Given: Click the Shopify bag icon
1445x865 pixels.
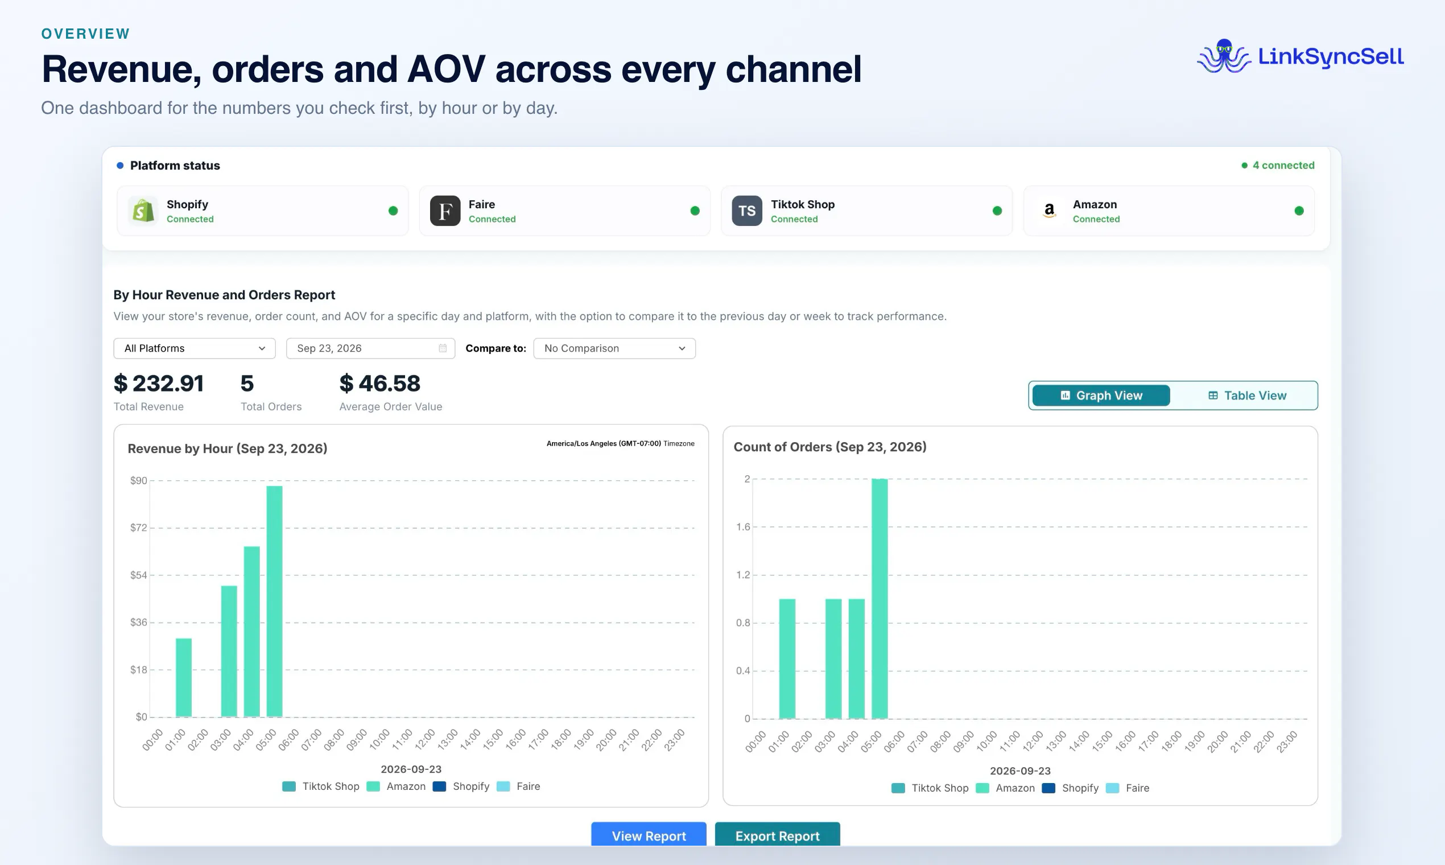Looking at the screenshot, I should [x=143, y=211].
